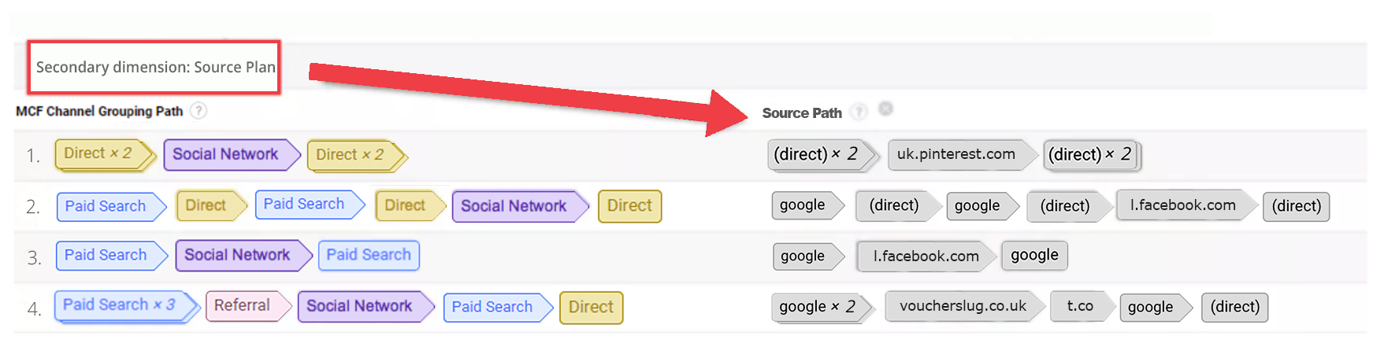Click Paid Search × 3 chip in row 4
This screenshot has width=1373, height=343.
pyautogui.click(x=120, y=305)
